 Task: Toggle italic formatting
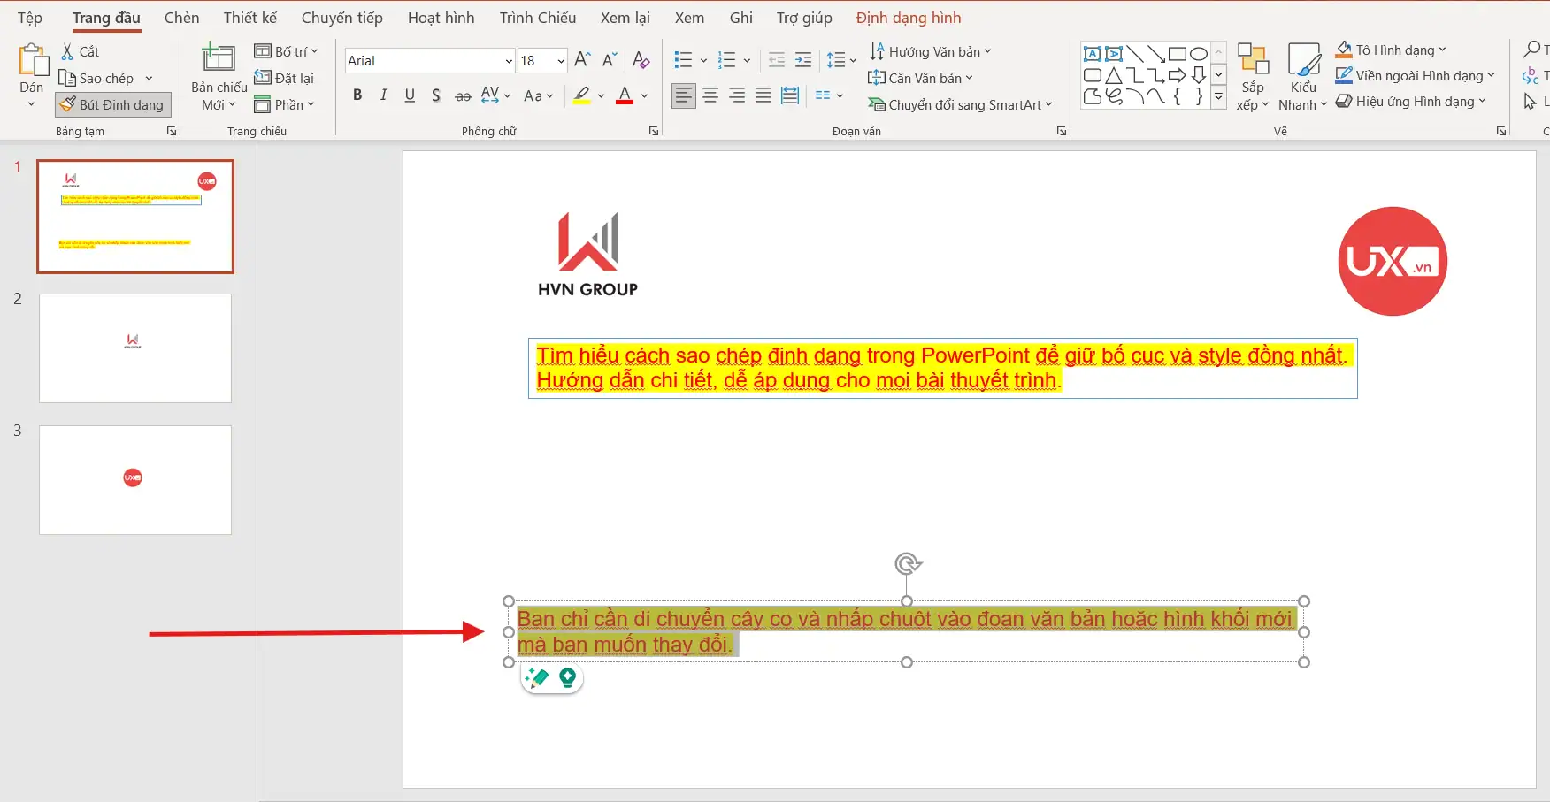point(383,95)
